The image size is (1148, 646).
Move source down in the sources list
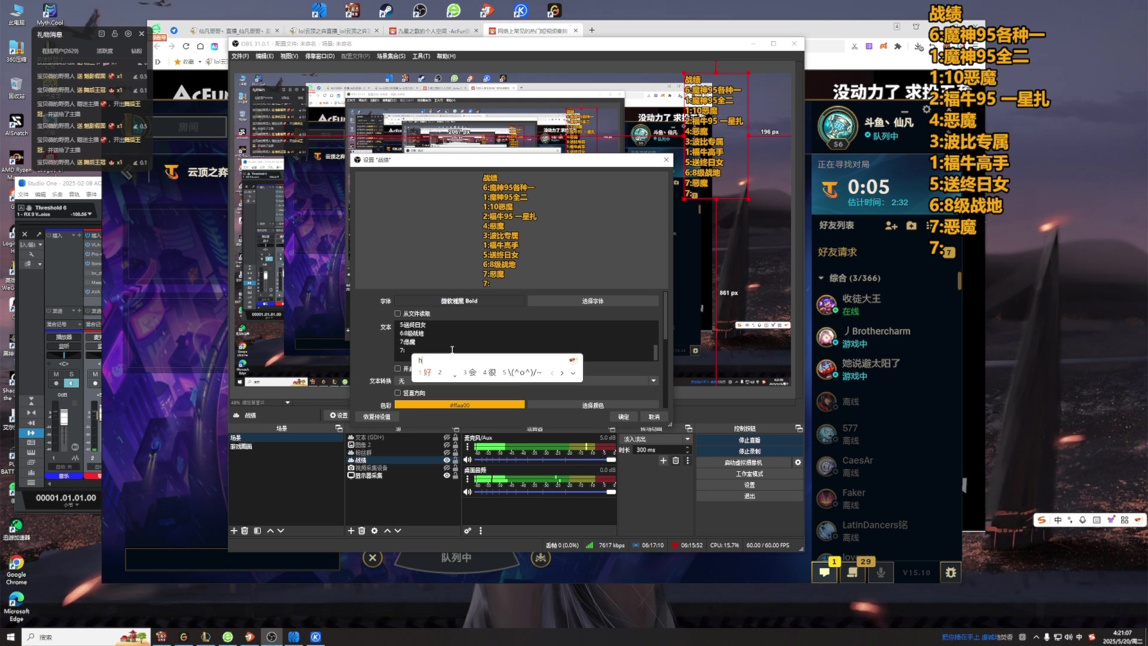398,531
